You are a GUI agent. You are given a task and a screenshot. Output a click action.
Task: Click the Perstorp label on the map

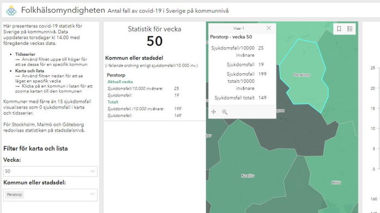click(302, 75)
